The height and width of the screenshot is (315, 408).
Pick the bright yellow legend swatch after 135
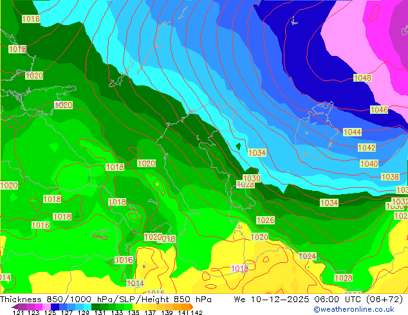click(x=136, y=307)
